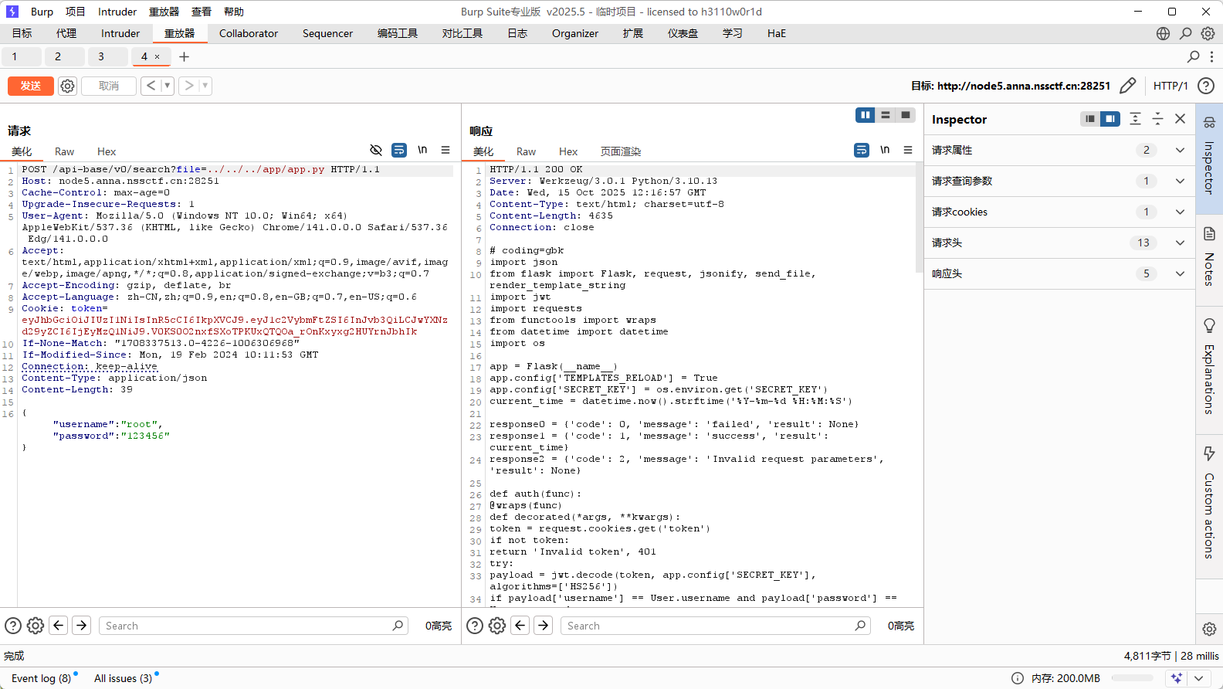The image size is (1223, 689).
Task: Edit target with the pencil icon
Action: pos(1127,86)
